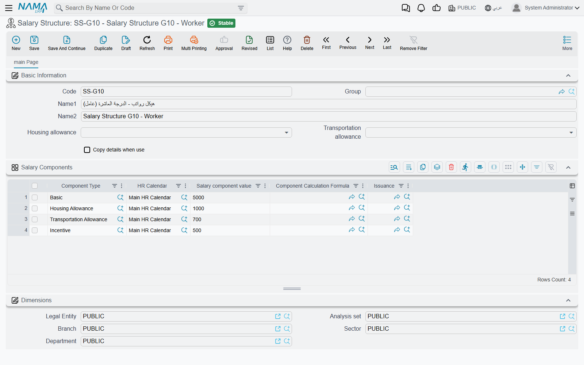This screenshot has height=365, width=584.
Task: Check the Basic row checkbox
Action: [x=35, y=197]
